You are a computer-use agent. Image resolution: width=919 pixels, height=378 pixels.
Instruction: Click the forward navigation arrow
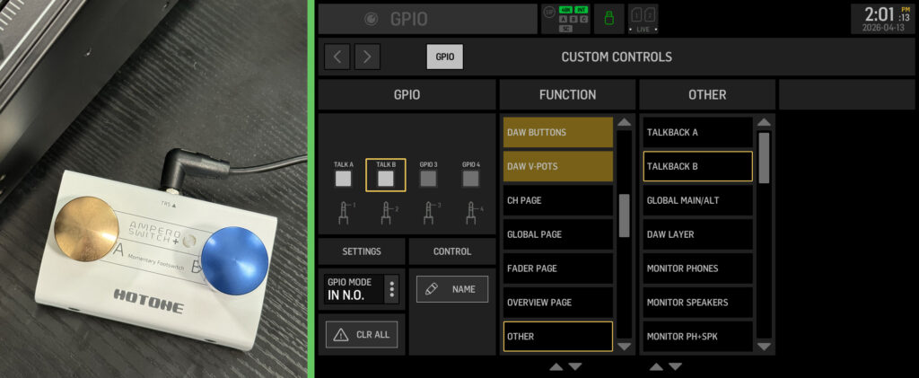[x=367, y=57]
